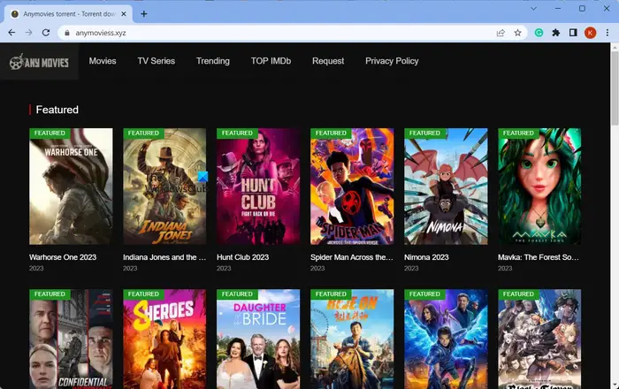Open Mavka The Forest Song poster
This screenshot has width=619, height=389.
tap(539, 187)
